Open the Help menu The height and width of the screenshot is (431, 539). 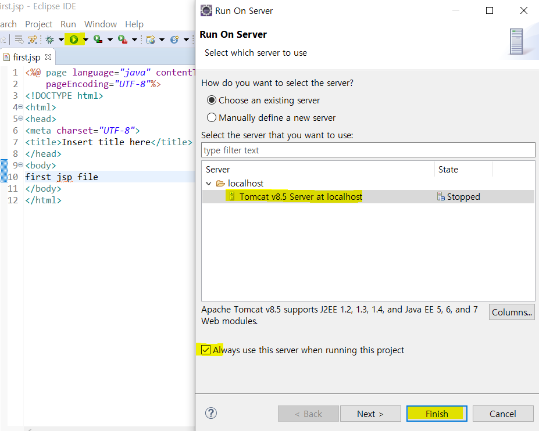(x=134, y=24)
